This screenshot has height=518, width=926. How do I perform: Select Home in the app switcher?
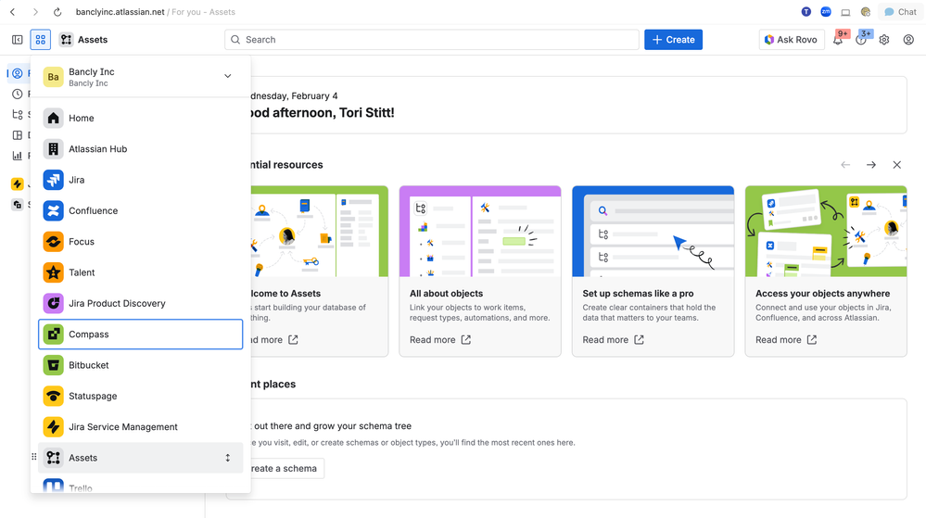pos(141,118)
